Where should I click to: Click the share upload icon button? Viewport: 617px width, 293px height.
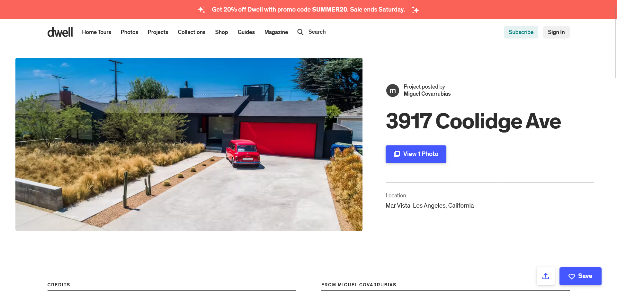546,276
